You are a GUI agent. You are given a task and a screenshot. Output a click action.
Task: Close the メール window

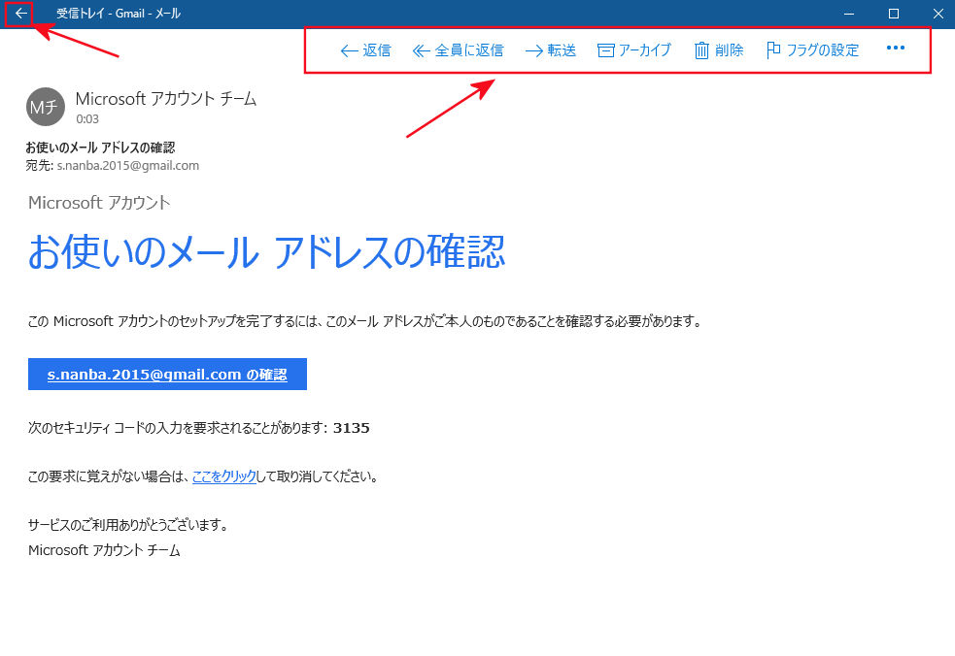(938, 14)
